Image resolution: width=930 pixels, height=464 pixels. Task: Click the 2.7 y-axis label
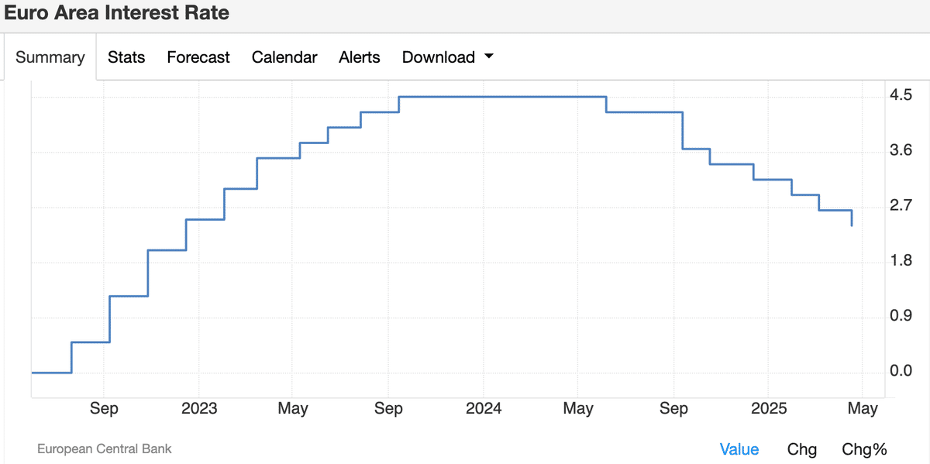[x=901, y=206]
